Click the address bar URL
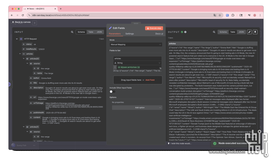The height and width of the screenshot is (161, 272). [61, 15]
